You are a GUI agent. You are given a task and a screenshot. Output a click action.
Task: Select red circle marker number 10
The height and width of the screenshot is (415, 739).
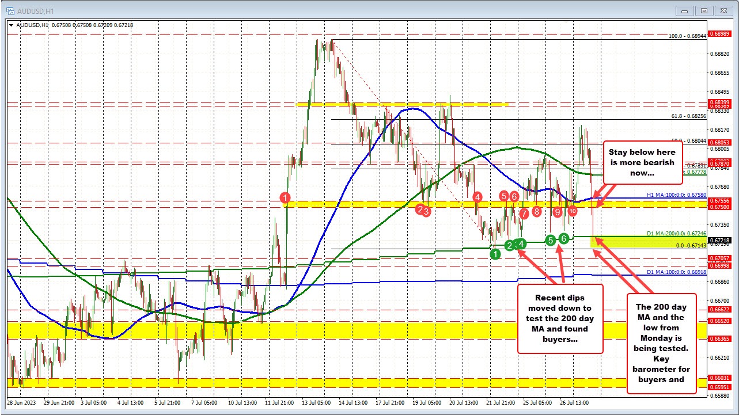pos(572,211)
